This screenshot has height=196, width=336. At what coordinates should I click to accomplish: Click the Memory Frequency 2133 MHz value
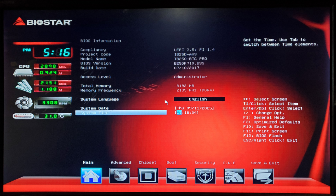[x=195, y=90]
